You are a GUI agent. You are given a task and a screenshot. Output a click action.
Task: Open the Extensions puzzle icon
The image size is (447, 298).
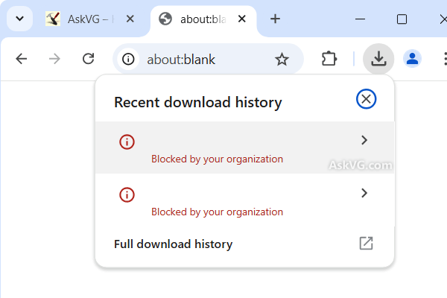tap(329, 59)
